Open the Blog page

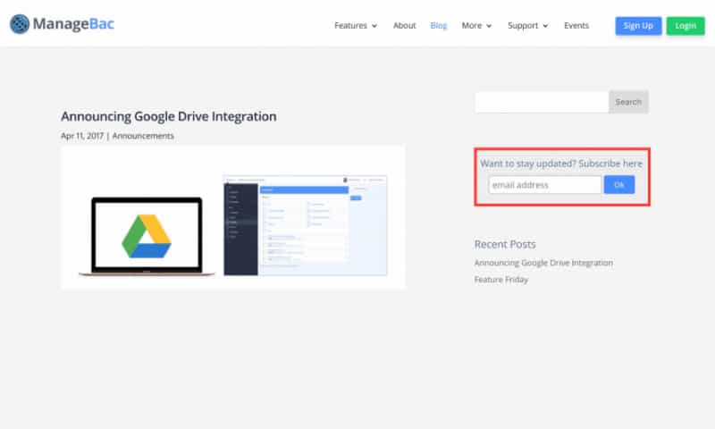pos(439,26)
